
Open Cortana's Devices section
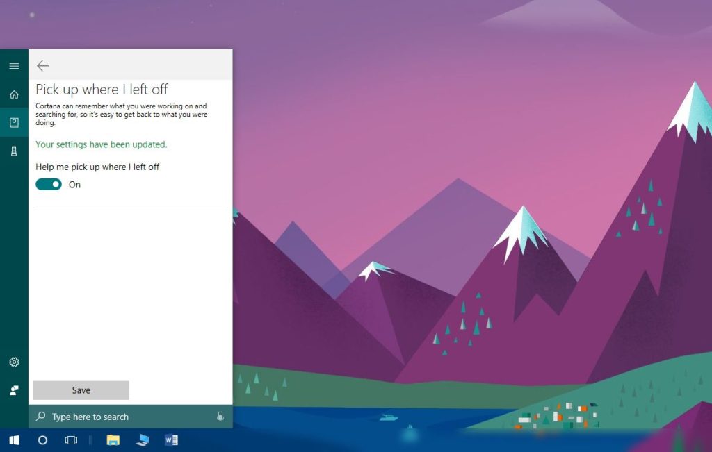pos(14,150)
